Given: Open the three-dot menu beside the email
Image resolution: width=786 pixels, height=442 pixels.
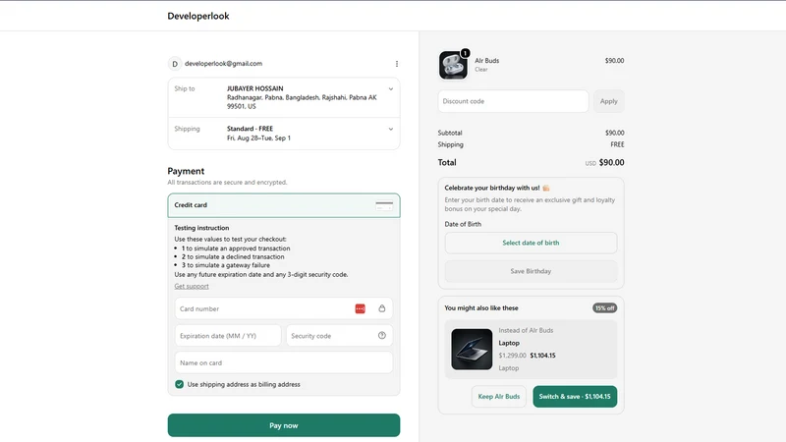Looking at the screenshot, I should tap(397, 64).
